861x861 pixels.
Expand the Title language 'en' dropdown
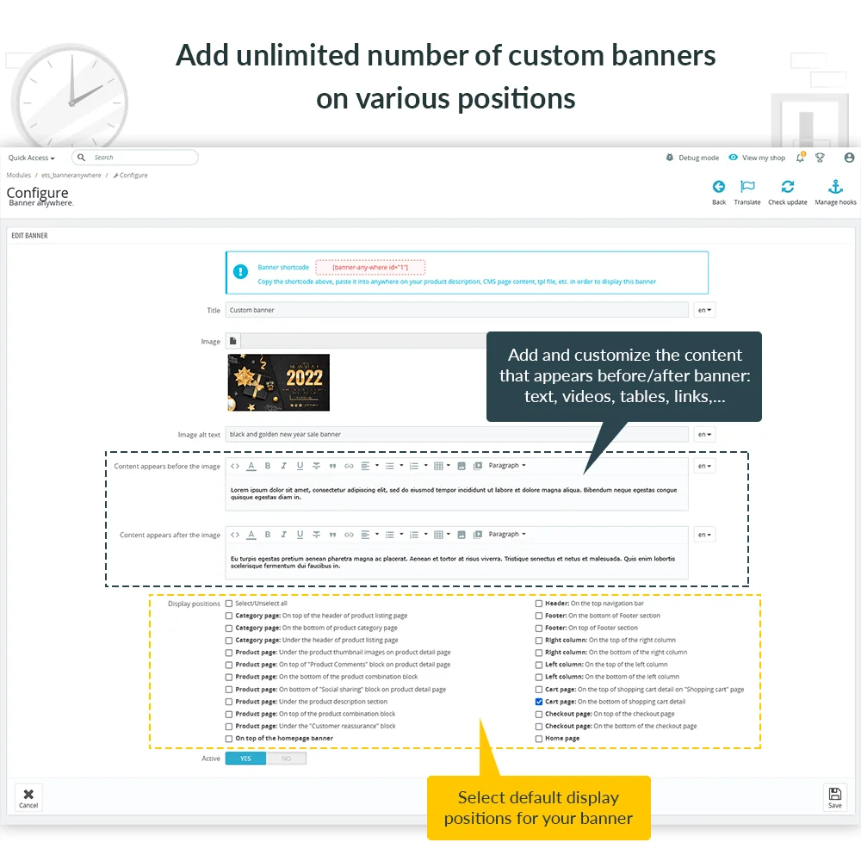coord(704,310)
